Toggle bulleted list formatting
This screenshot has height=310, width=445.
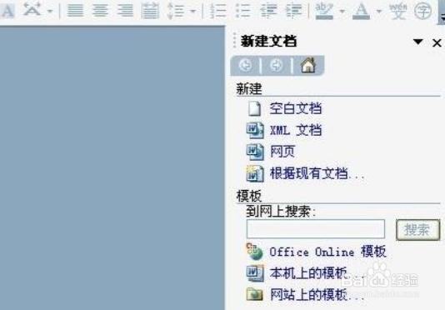tap(243, 11)
